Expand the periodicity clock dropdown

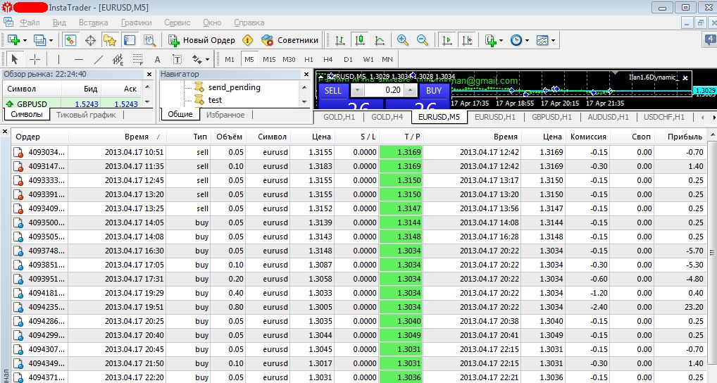click(x=526, y=40)
